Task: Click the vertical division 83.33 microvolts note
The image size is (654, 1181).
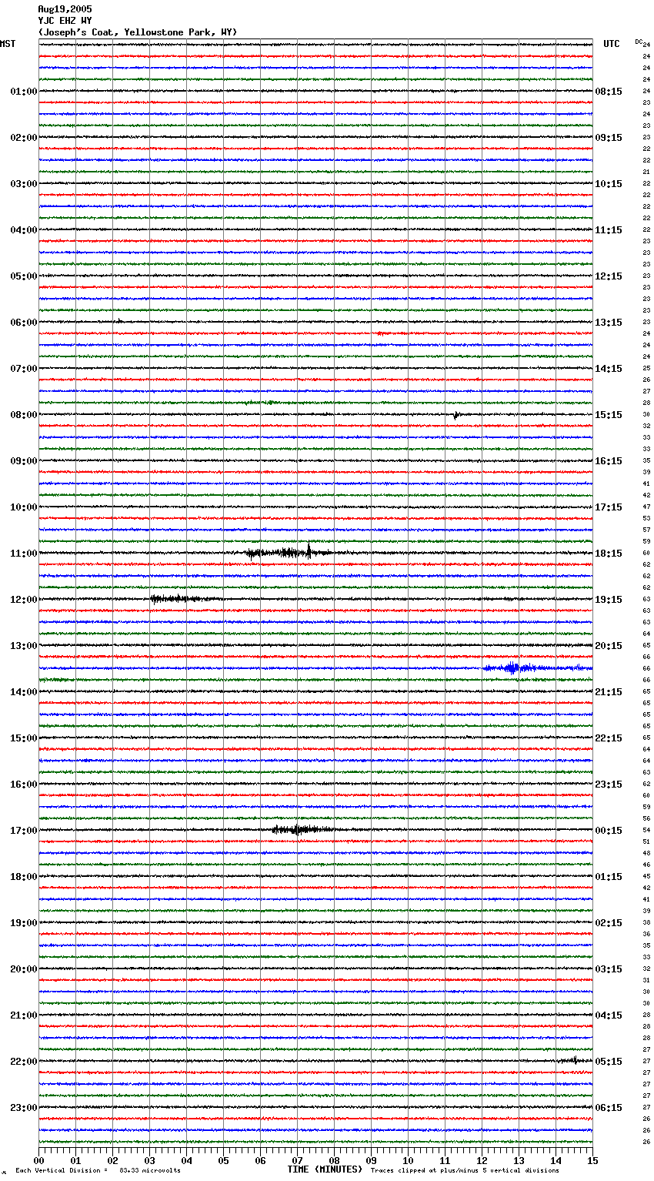Action: click(98, 1171)
